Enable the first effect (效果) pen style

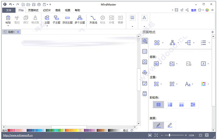158,125
